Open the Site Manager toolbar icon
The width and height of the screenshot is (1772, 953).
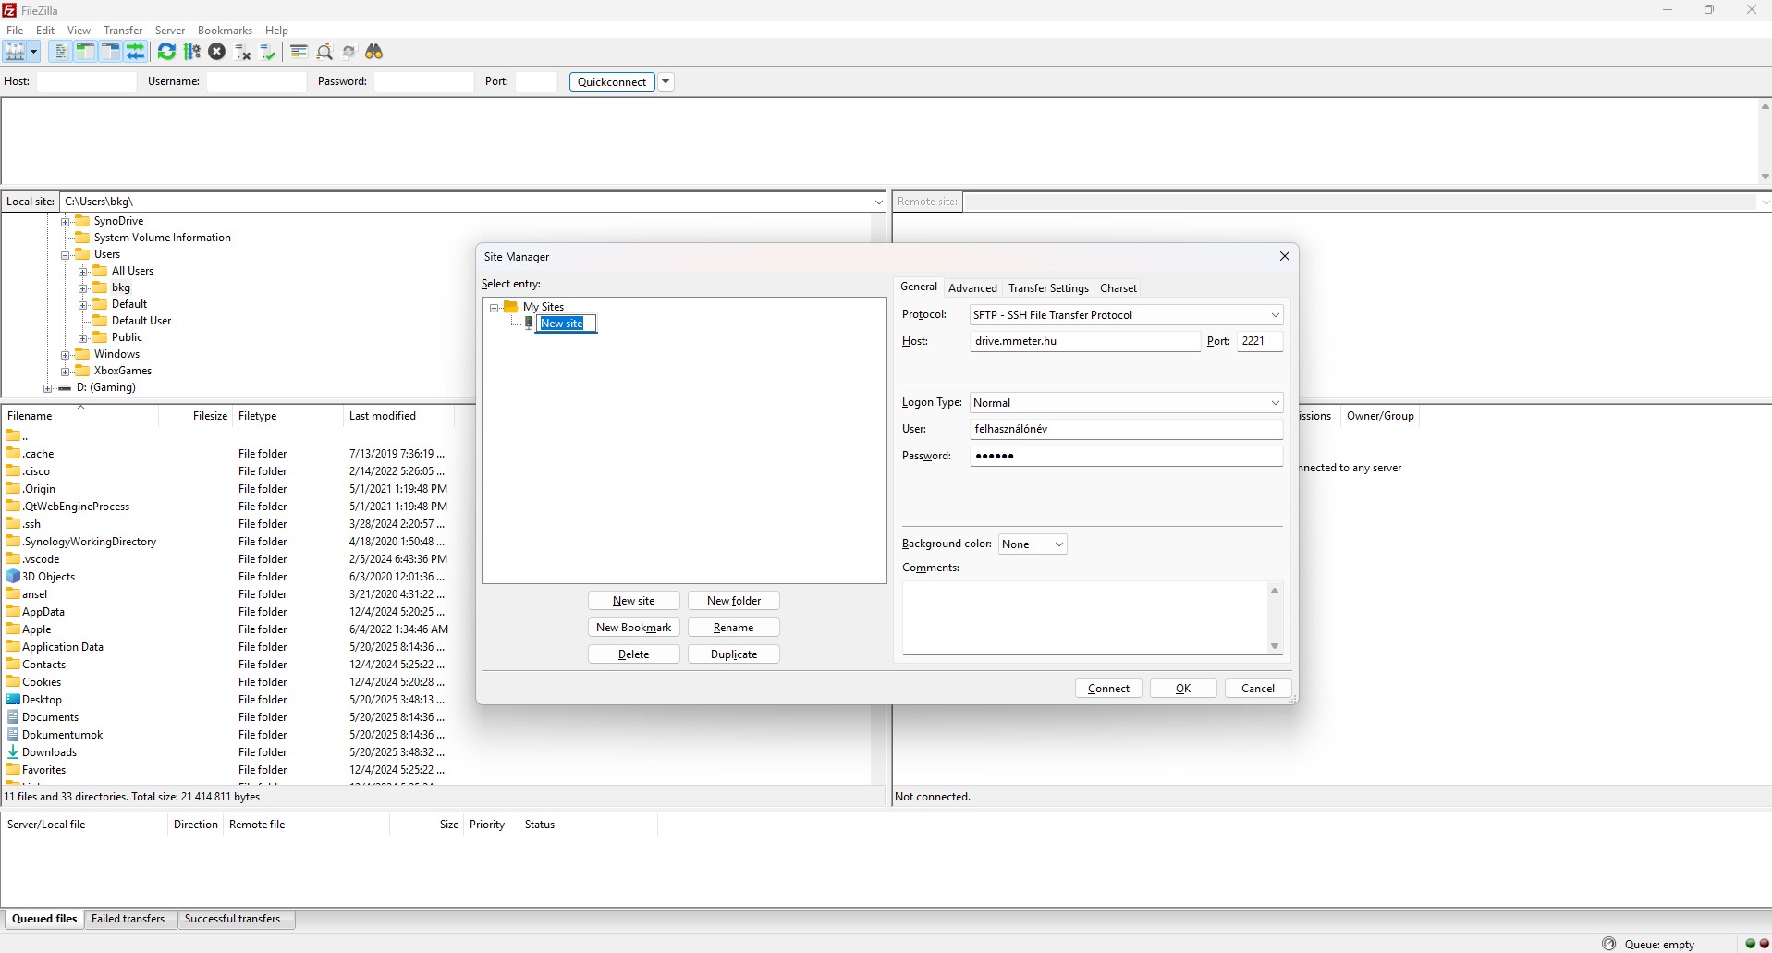pyautogui.click(x=15, y=52)
